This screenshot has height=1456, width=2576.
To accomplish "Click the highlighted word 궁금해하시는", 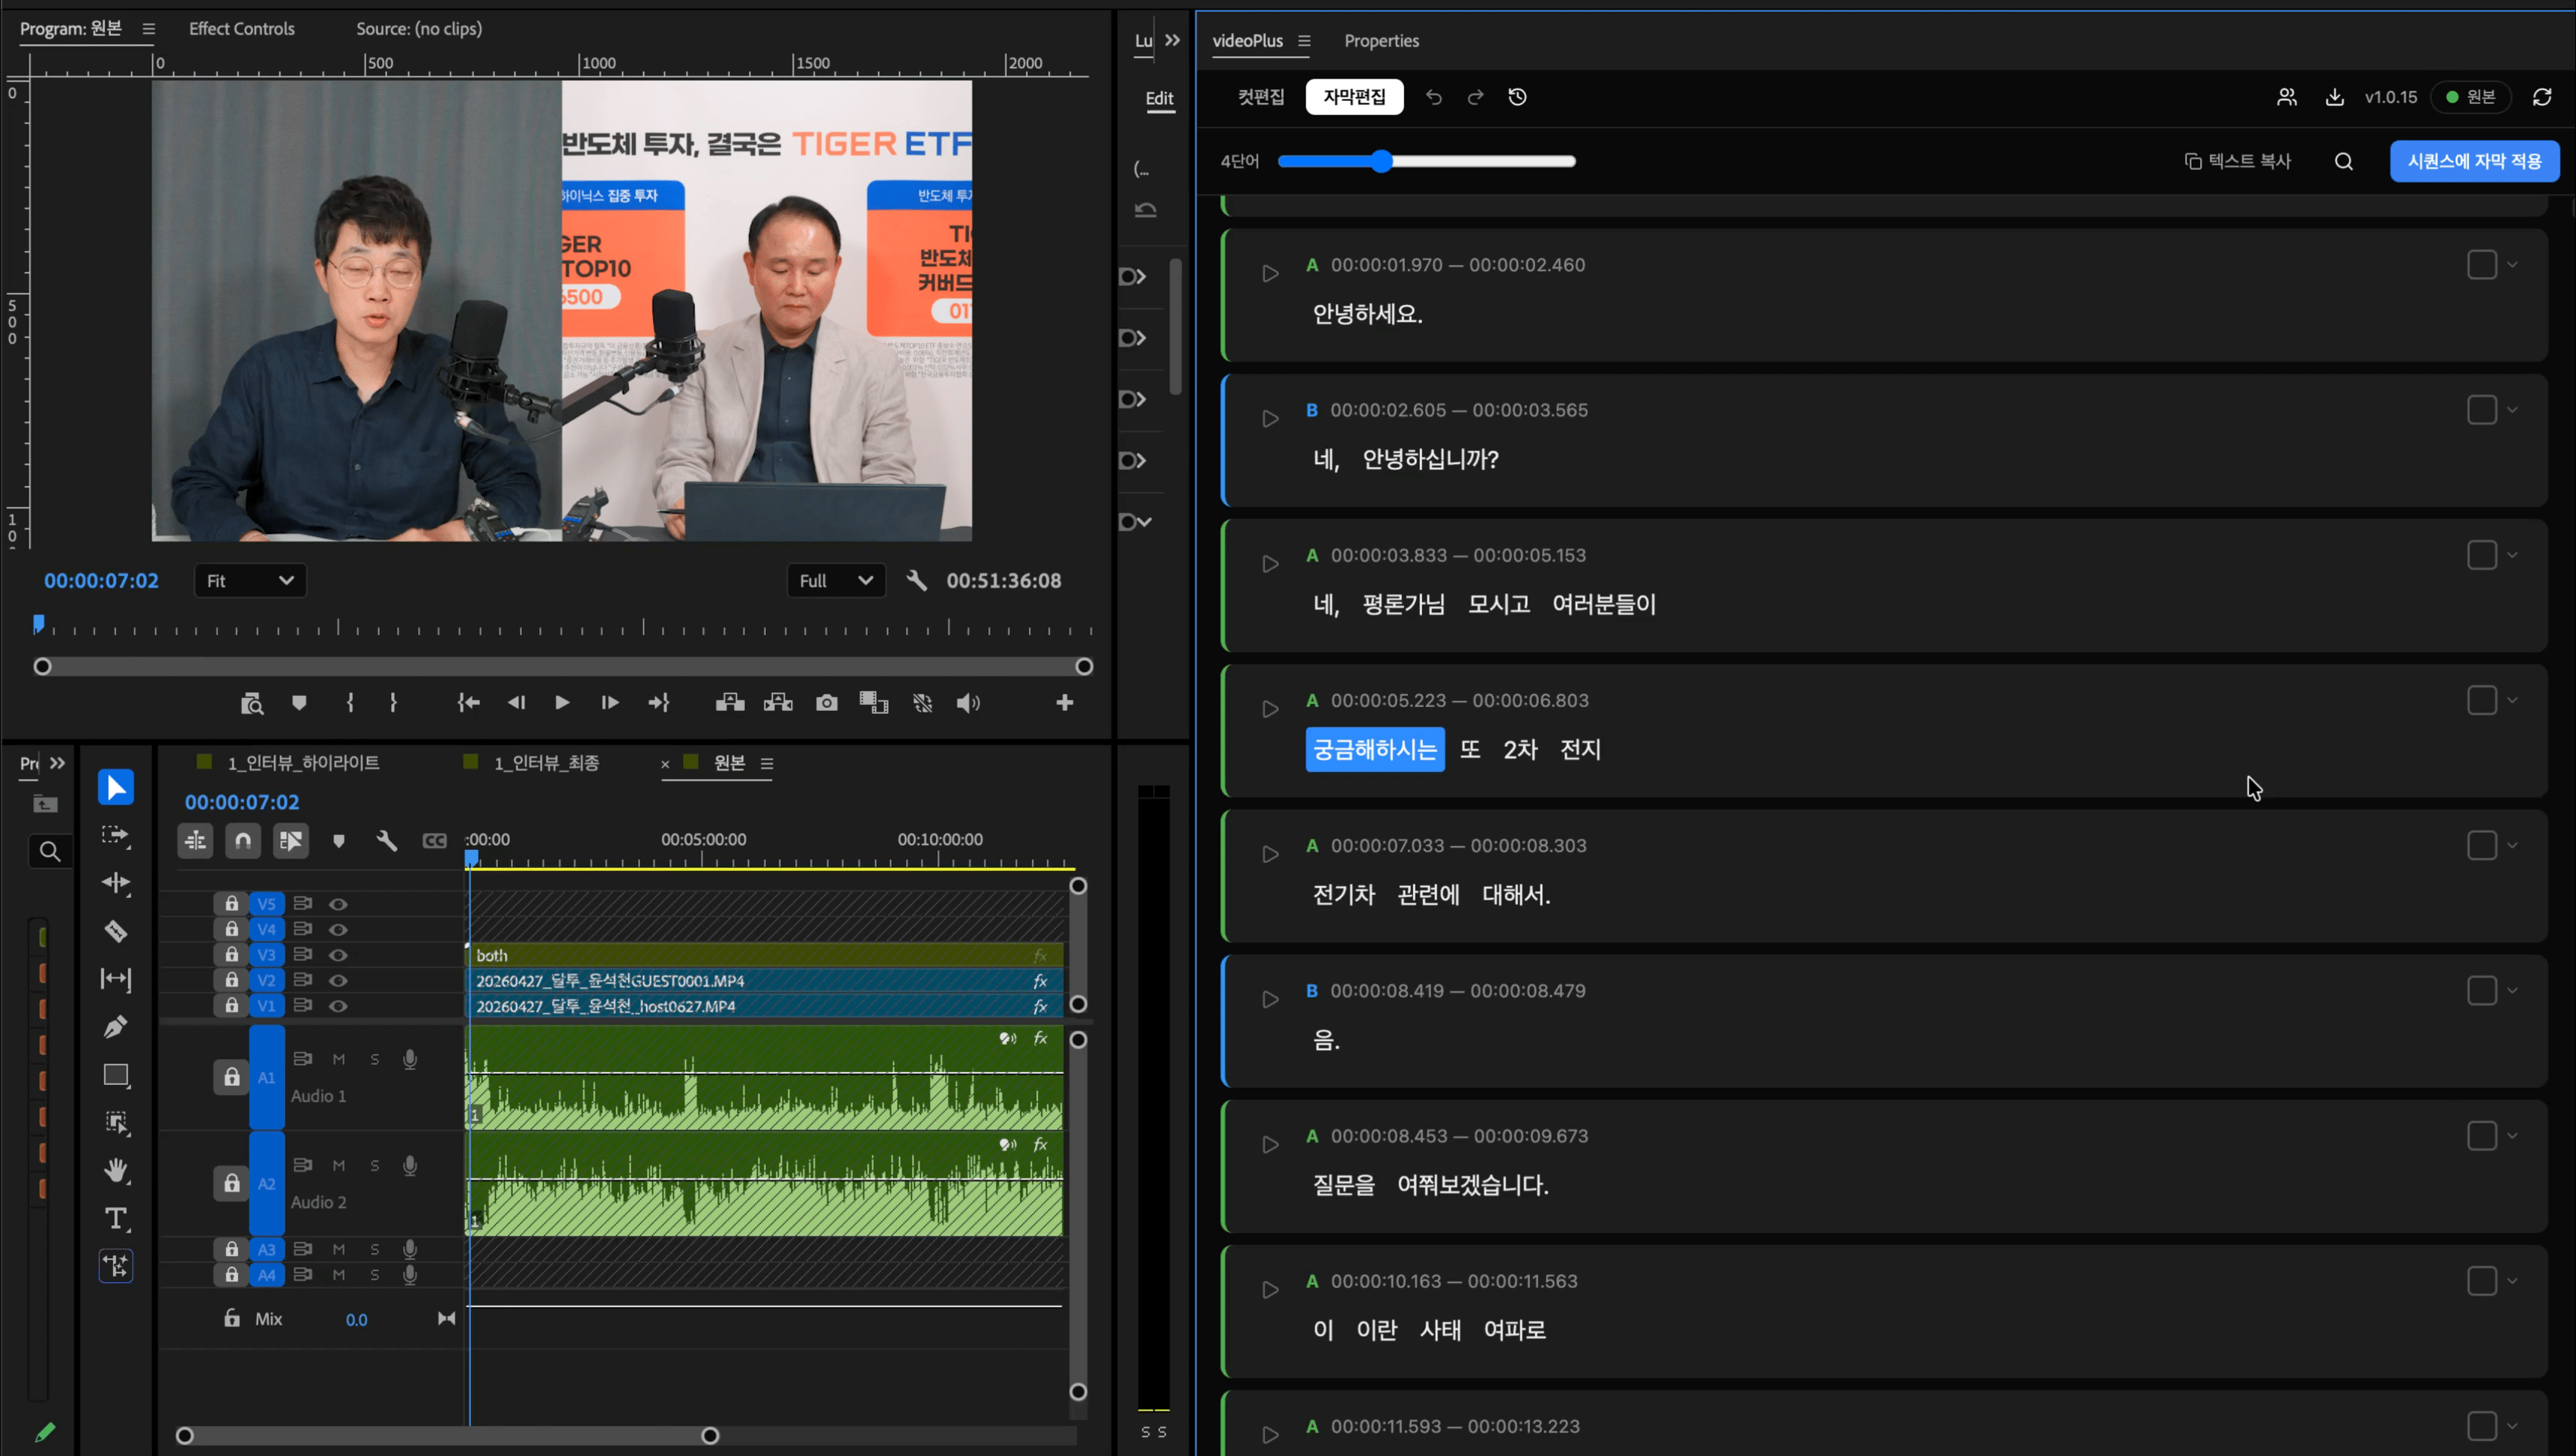I will pyautogui.click(x=1374, y=749).
